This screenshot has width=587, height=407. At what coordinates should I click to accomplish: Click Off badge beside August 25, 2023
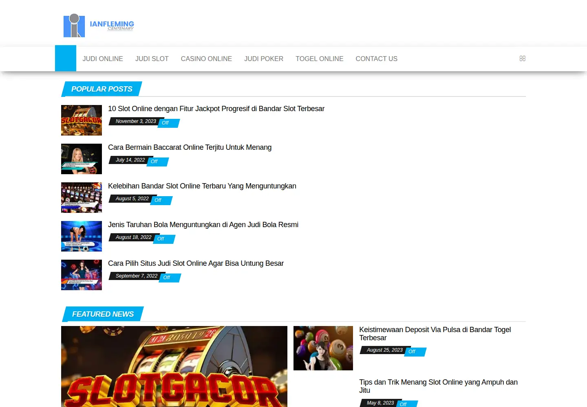click(415, 352)
